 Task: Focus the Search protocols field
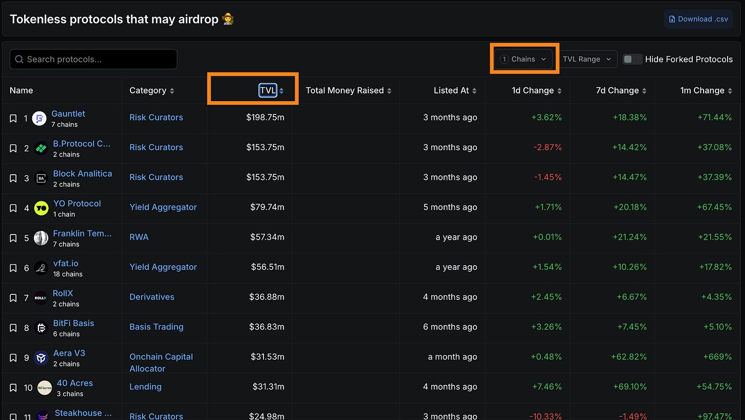click(93, 59)
